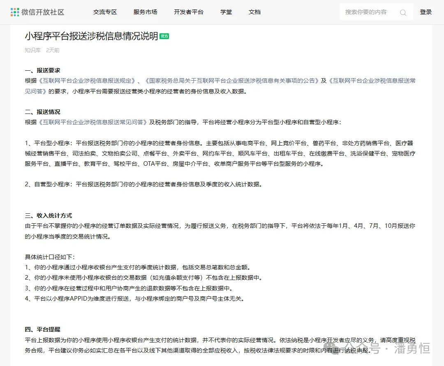Click the 登录 login button
The width and height of the screenshot is (444, 366).
pos(425,12)
